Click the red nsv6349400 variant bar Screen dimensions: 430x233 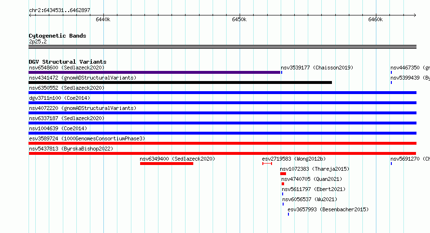167,164
